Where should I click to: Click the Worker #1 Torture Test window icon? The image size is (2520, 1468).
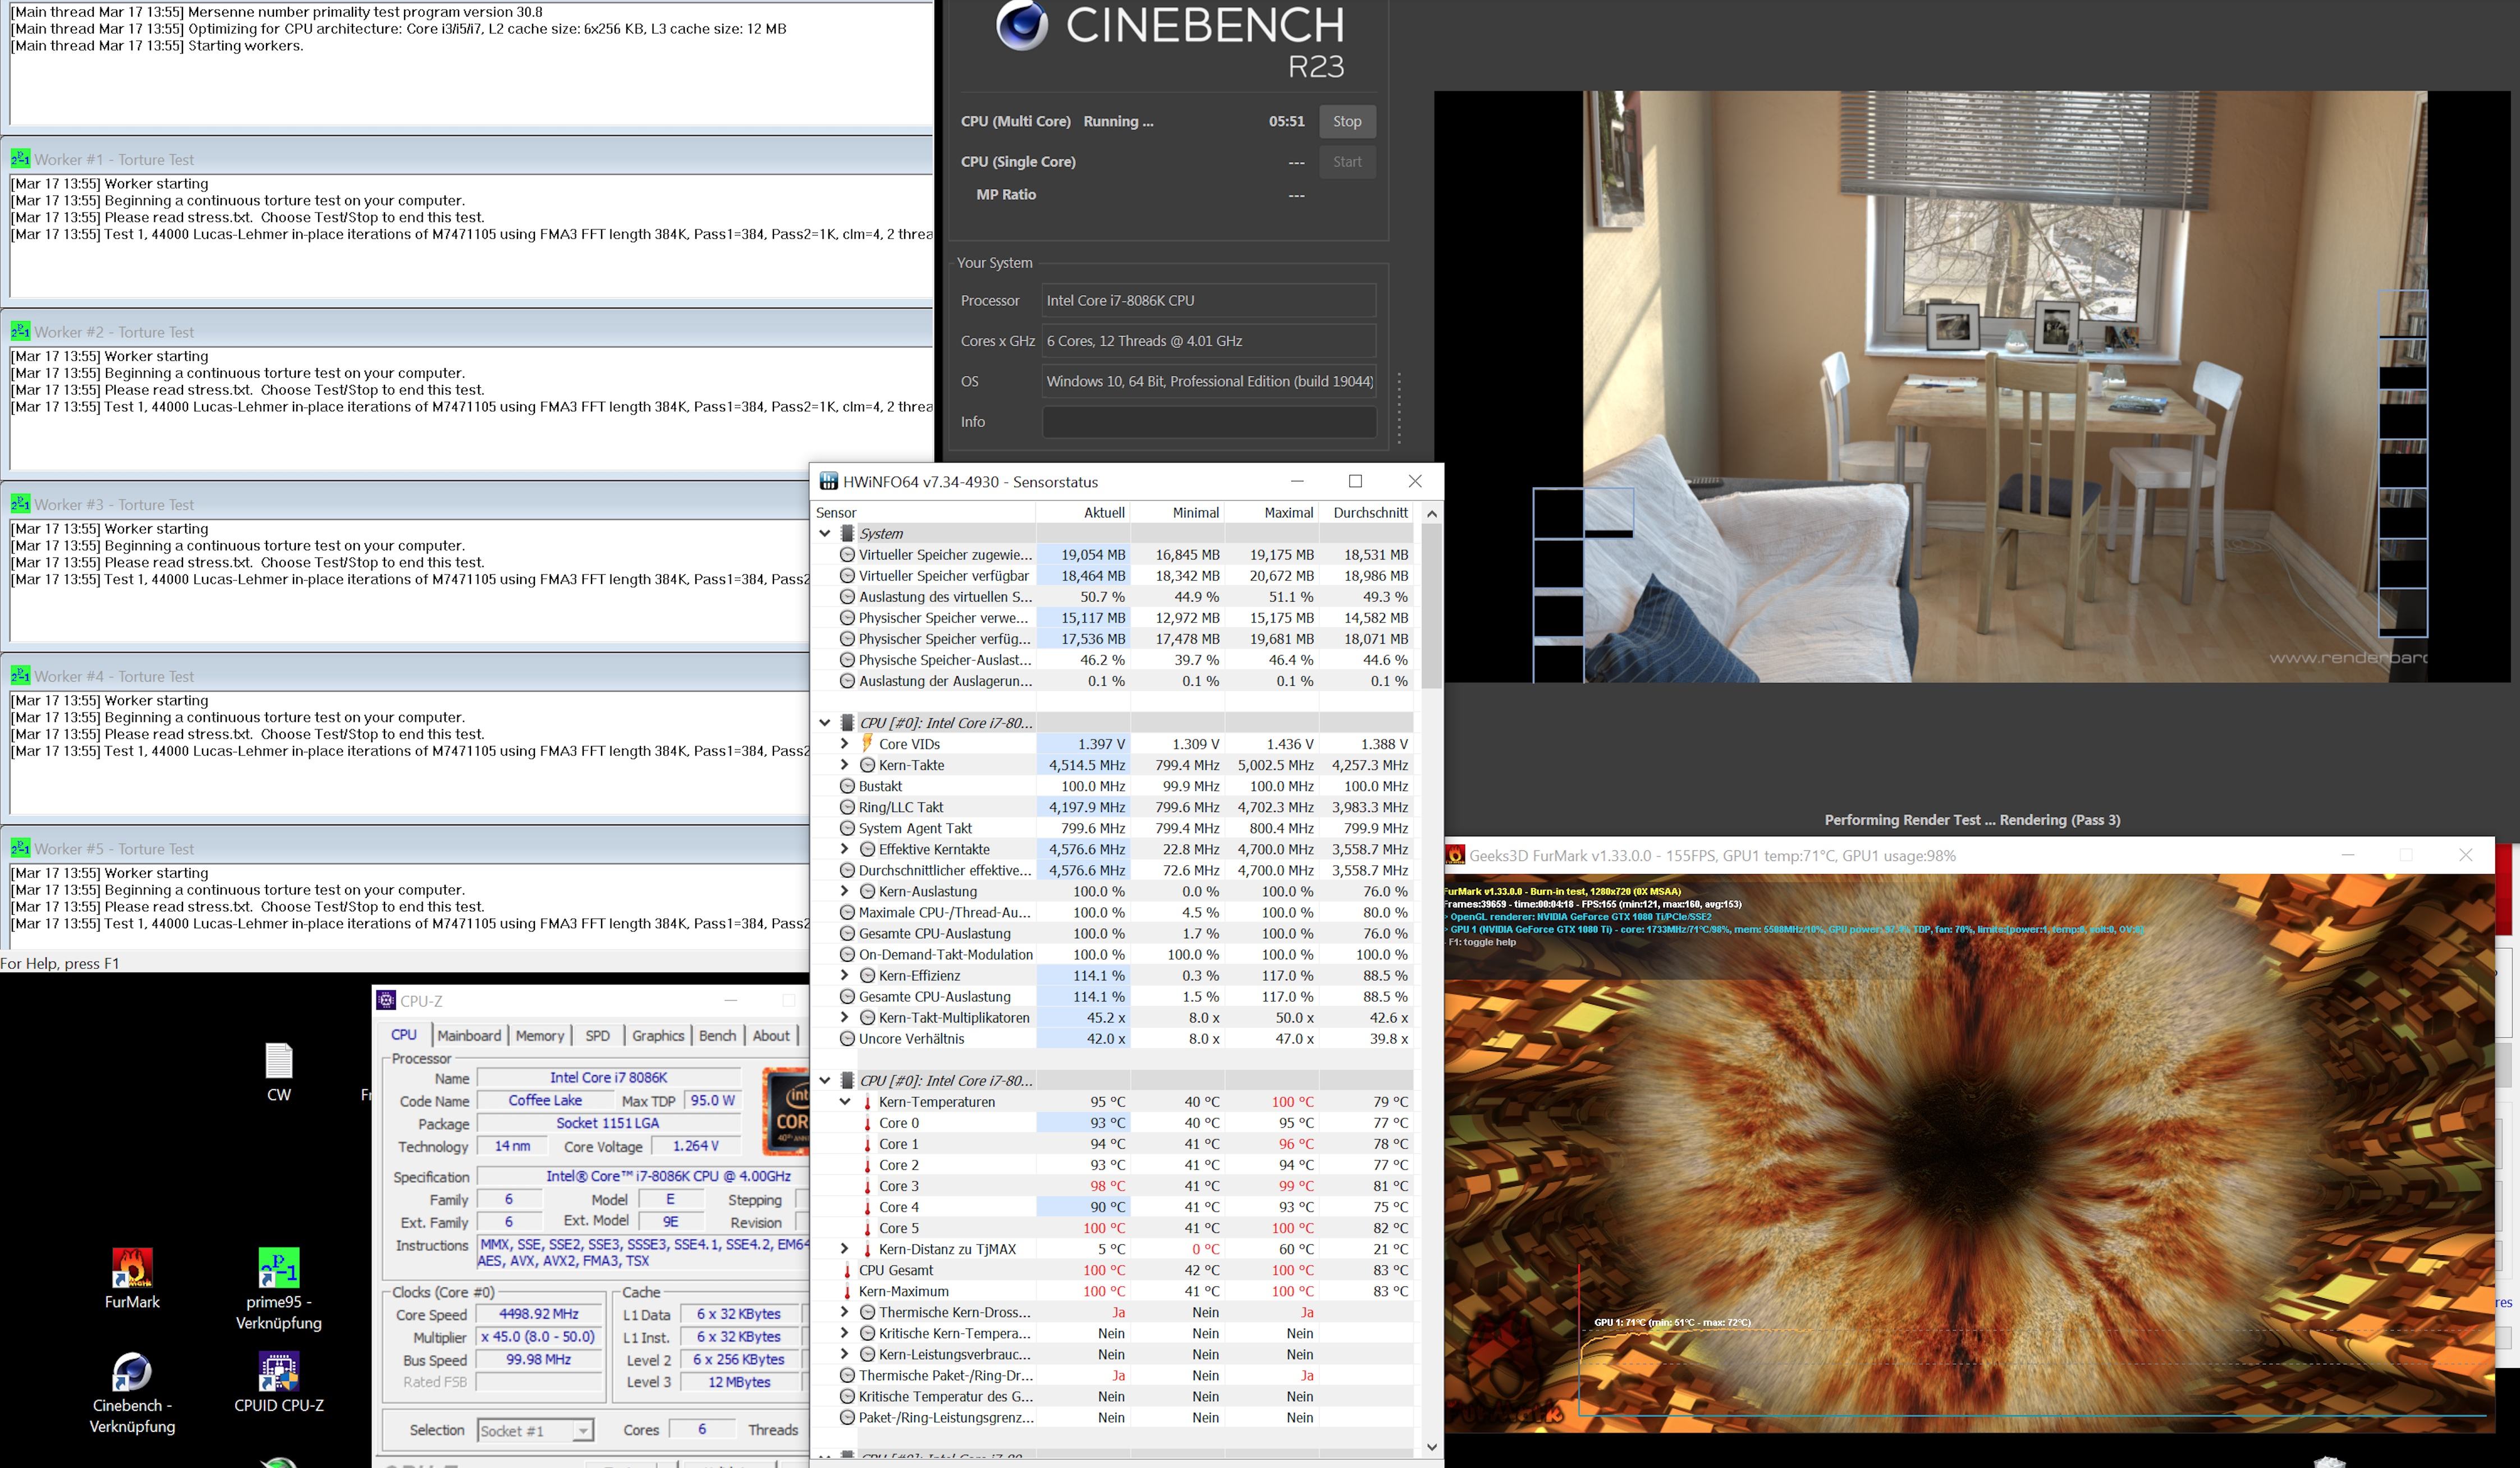(x=20, y=158)
